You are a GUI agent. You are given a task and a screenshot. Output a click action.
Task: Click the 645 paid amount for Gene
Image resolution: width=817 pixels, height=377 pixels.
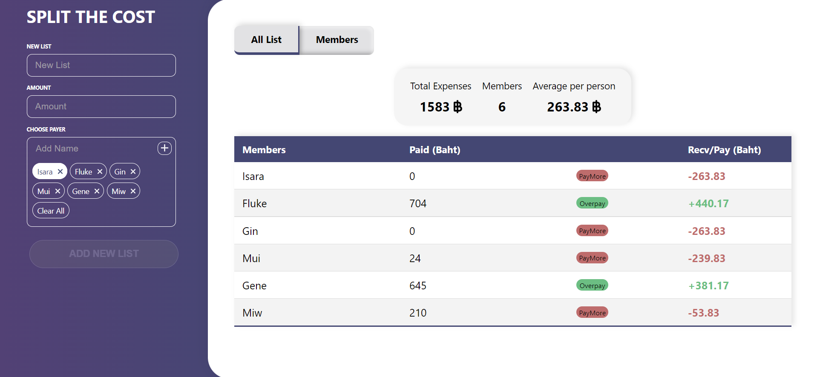click(418, 286)
